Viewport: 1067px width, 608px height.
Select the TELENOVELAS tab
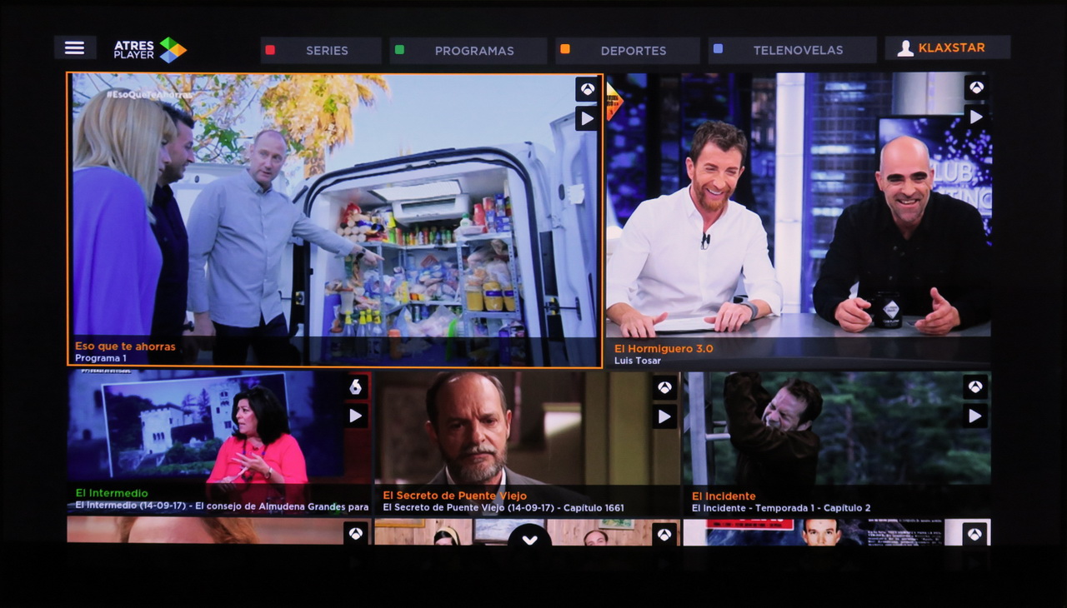click(x=792, y=50)
